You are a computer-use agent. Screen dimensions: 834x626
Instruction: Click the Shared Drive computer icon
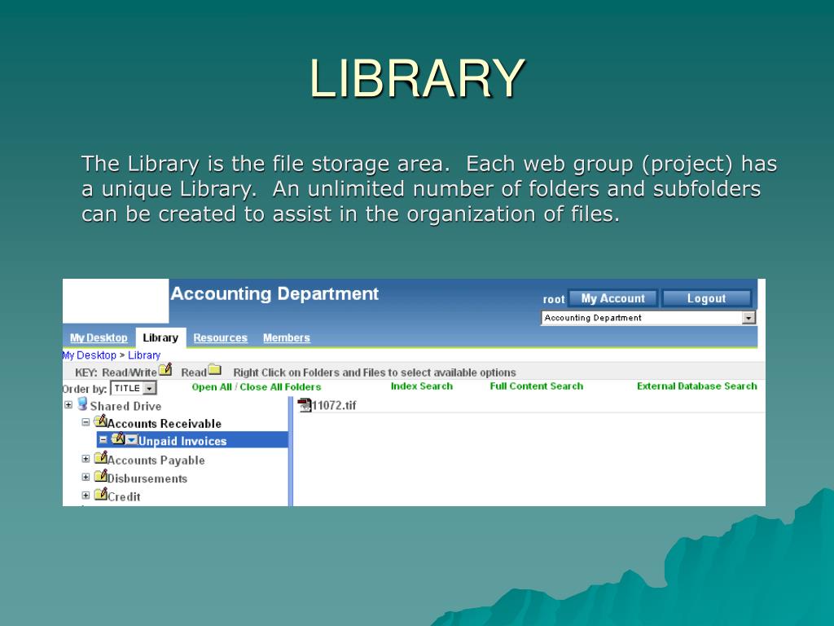click(82, 404)
